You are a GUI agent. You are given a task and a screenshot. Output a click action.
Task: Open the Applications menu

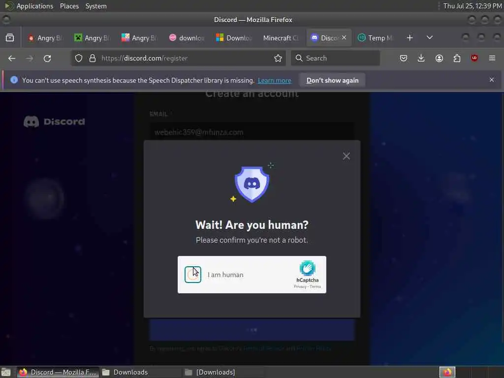(x=35, y=6)
